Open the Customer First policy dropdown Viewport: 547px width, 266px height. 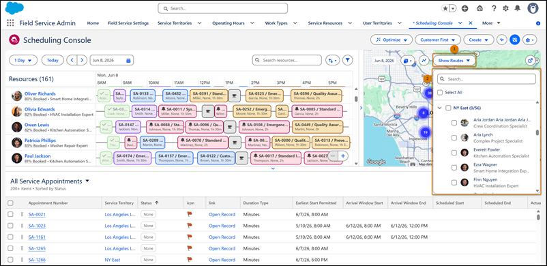coord(438,40)
